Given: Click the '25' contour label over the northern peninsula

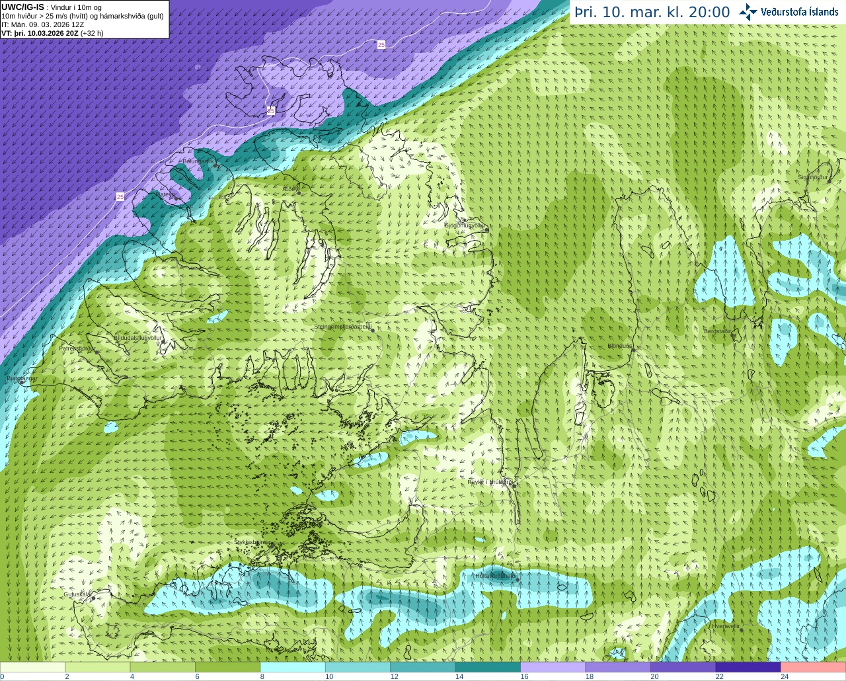Looking at the screenshot, I should pos(271,111).
